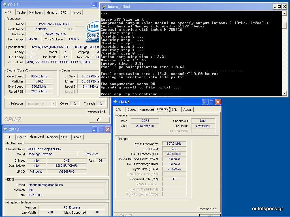The height and width of the screenshot is (217, 290).
Task: Click the hexus_pifast scrollbar thumb
Action: (285, 25)
